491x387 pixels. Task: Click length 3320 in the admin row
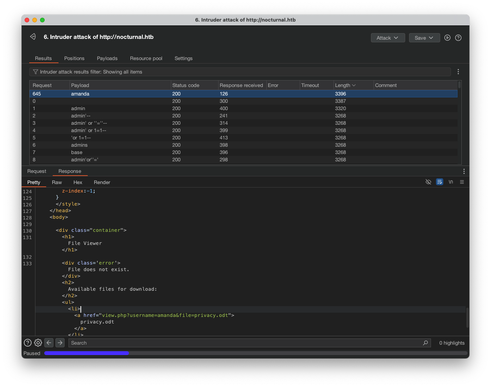[x=340, y=109]
